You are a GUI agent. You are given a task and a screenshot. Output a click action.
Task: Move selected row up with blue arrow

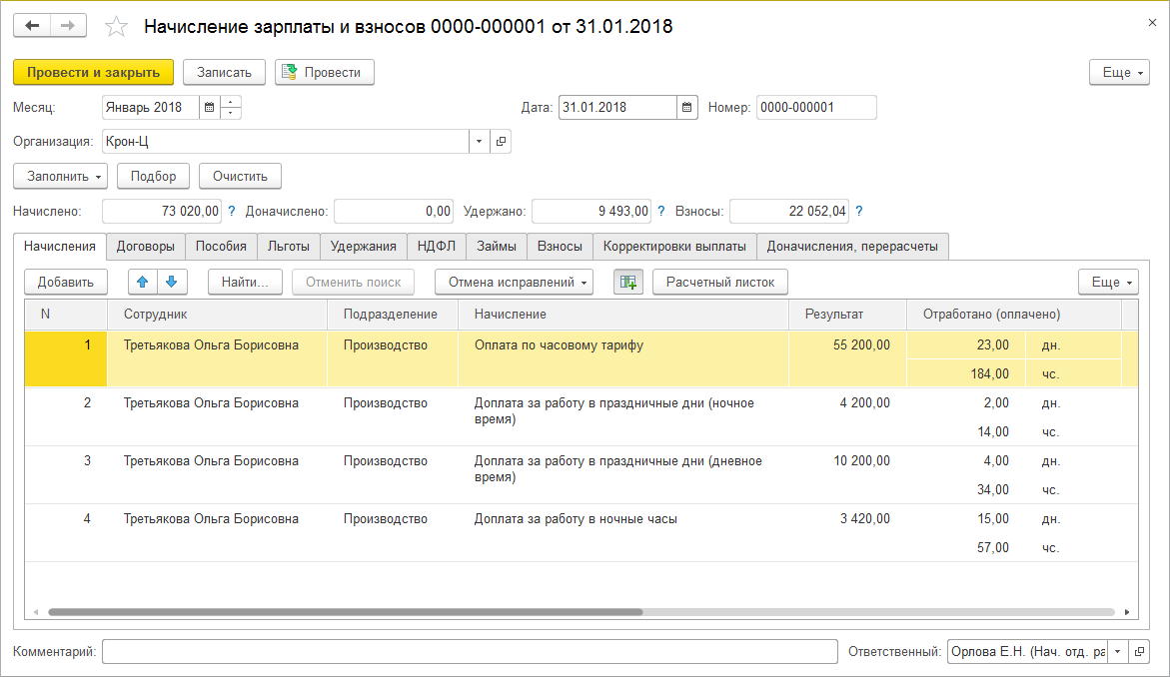pyautogui.click(x=143, y=282)
